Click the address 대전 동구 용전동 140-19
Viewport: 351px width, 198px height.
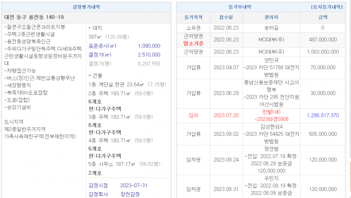click(x=34, y=18)
